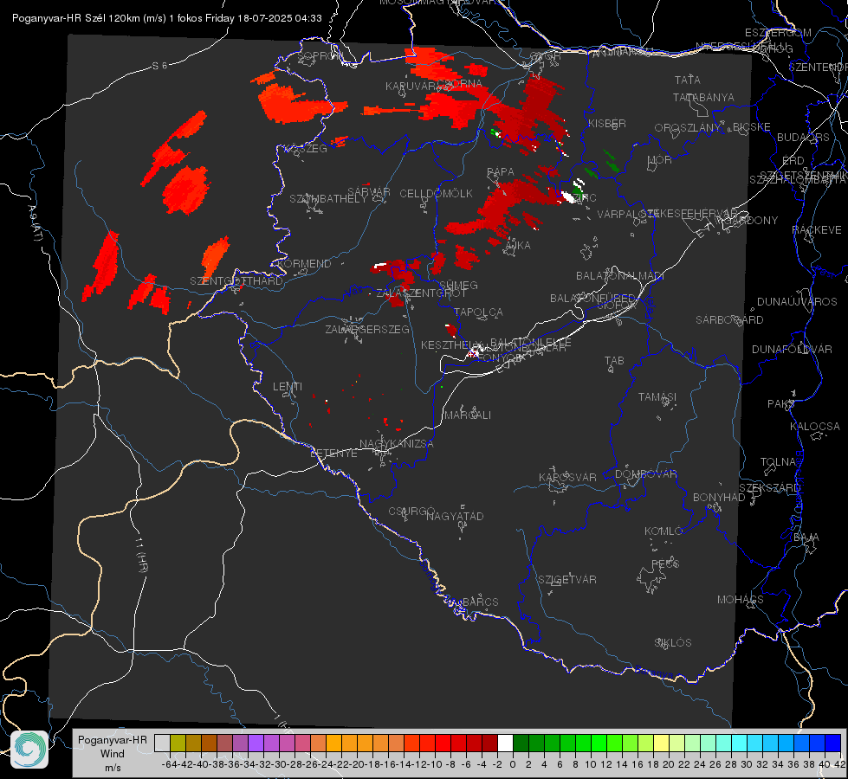
Task: Click the SARVAR town label
Action: pyautogui.click(x=369, y=192)
